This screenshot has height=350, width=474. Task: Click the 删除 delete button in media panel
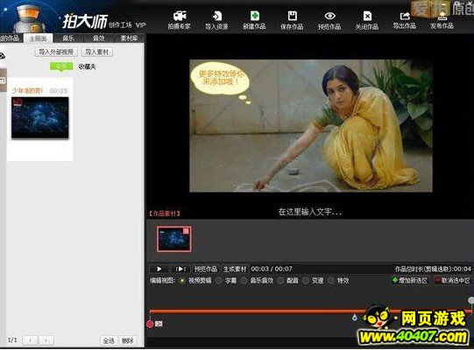point(128,340)
